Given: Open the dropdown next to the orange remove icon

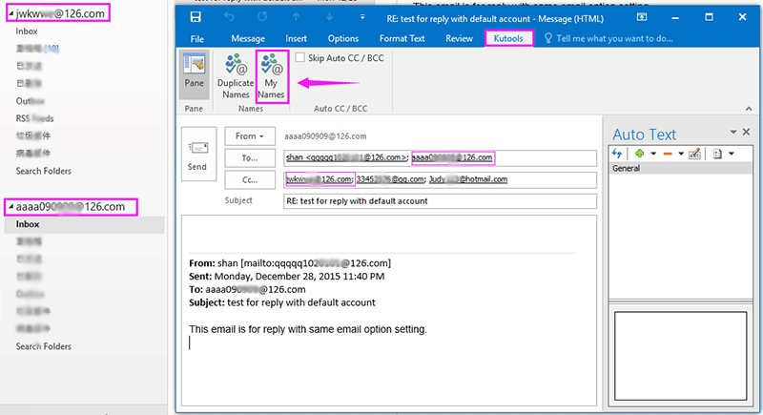Looking at the screenshot, I should tap(681, 154).
